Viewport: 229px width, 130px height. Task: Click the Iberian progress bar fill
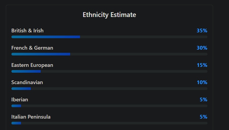16,106
